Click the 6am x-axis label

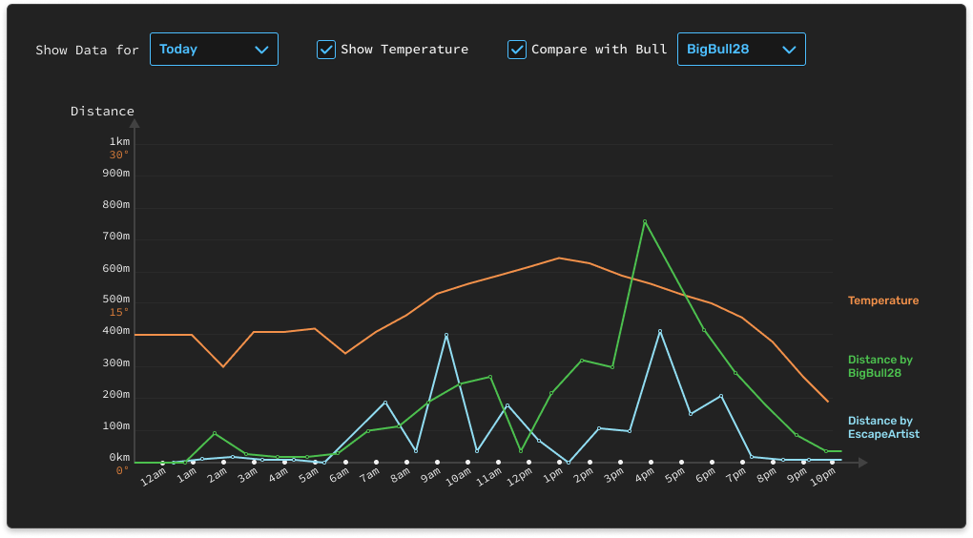tap(339, 475)
